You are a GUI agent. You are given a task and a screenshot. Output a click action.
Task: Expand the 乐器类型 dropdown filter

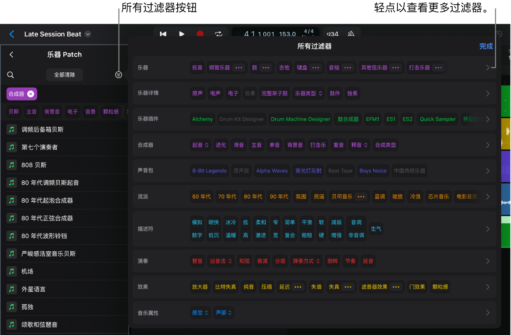click(309, 93)
